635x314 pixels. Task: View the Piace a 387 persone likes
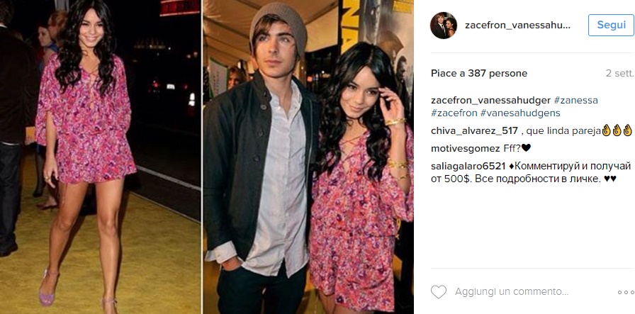pyautogui.click(x=479, y=73)
